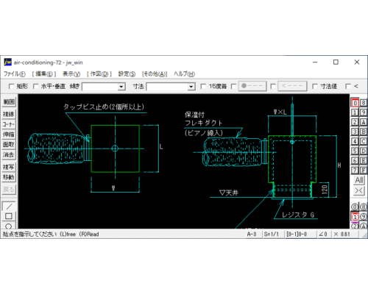Activate layer 5 button

(355, 151)
